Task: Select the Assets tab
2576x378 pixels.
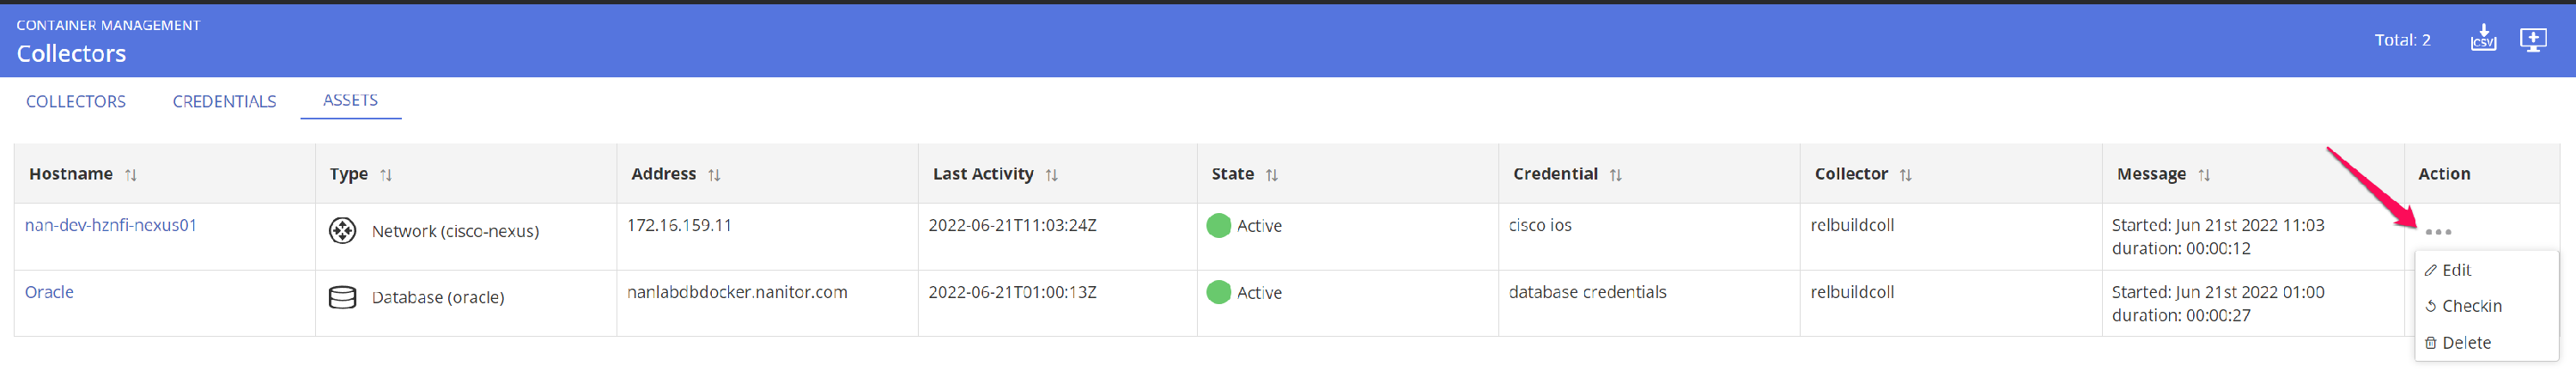Action: coord(350,100)
